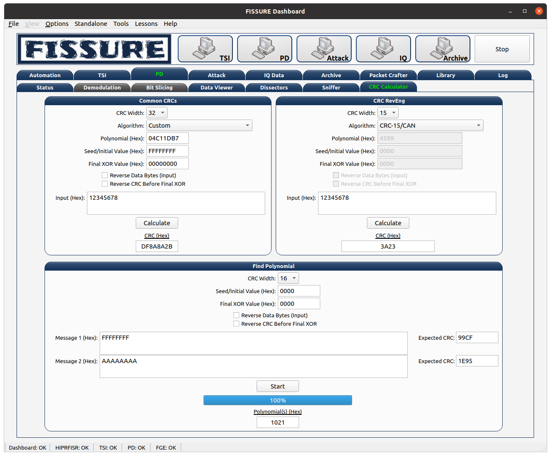Select the CRC Calculator sub-tab
Screen dimensions: 551x456
(389, 87)
